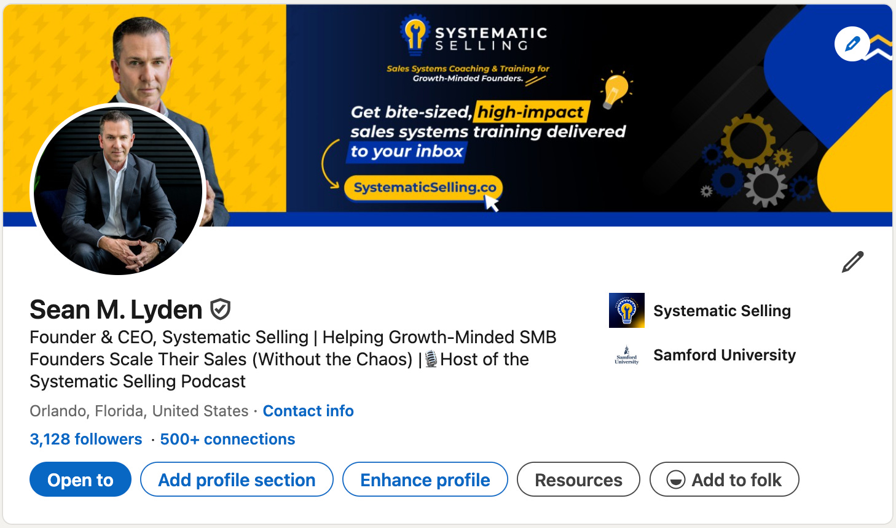Open the Contact info link
The height and width of the screenshot is (528, 896).
[x=308, y=411]
